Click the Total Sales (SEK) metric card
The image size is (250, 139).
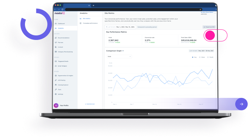point(197,40)
